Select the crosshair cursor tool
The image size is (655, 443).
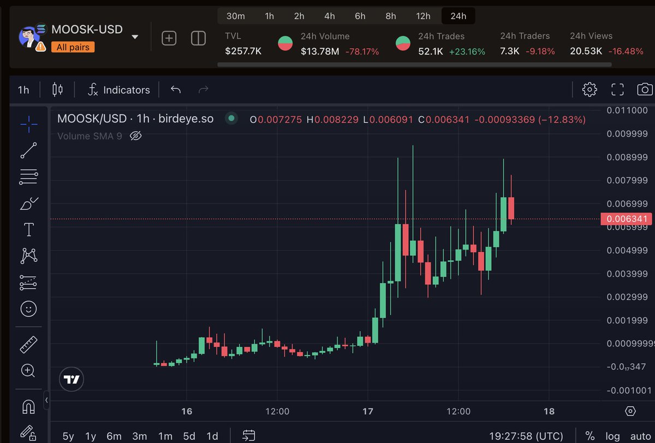click(29, 124)
